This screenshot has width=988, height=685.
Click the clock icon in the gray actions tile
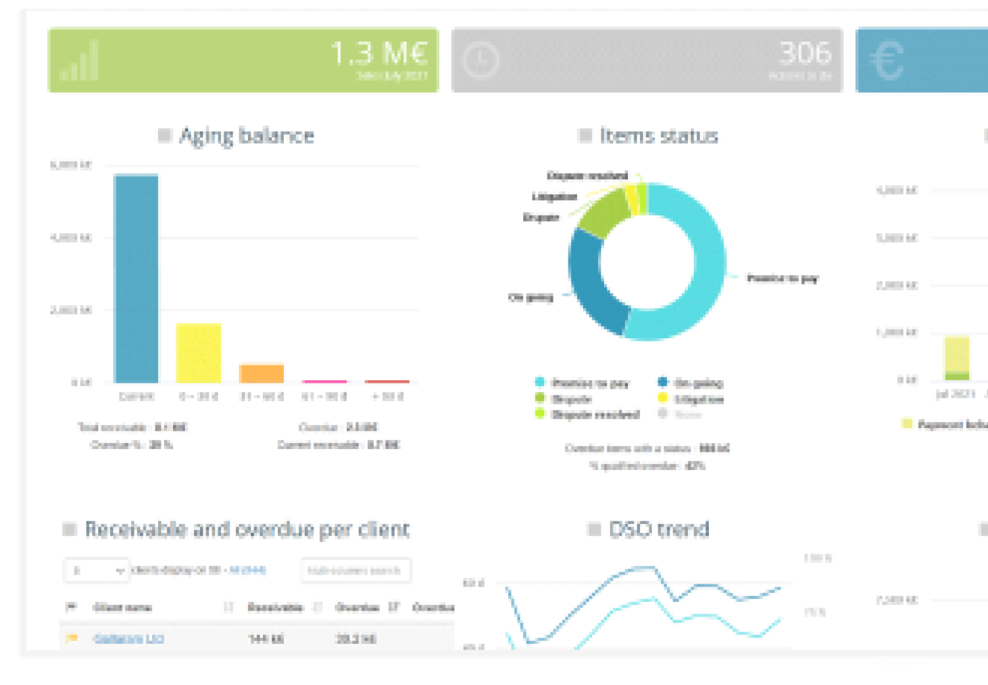click(480, 61)
